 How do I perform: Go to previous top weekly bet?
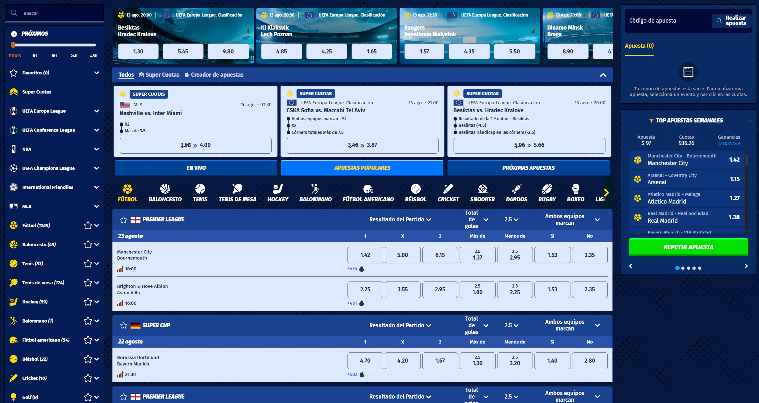631,266
